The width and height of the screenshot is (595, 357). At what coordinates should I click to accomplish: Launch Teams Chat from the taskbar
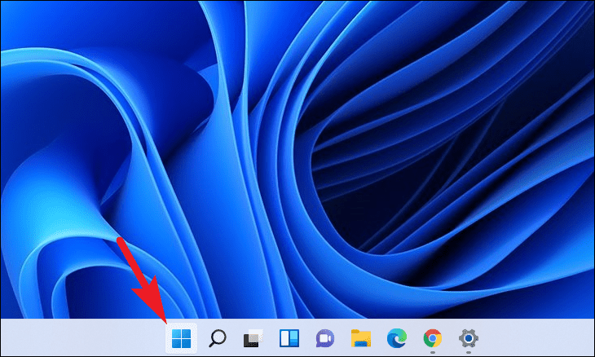tap(325, 338)
